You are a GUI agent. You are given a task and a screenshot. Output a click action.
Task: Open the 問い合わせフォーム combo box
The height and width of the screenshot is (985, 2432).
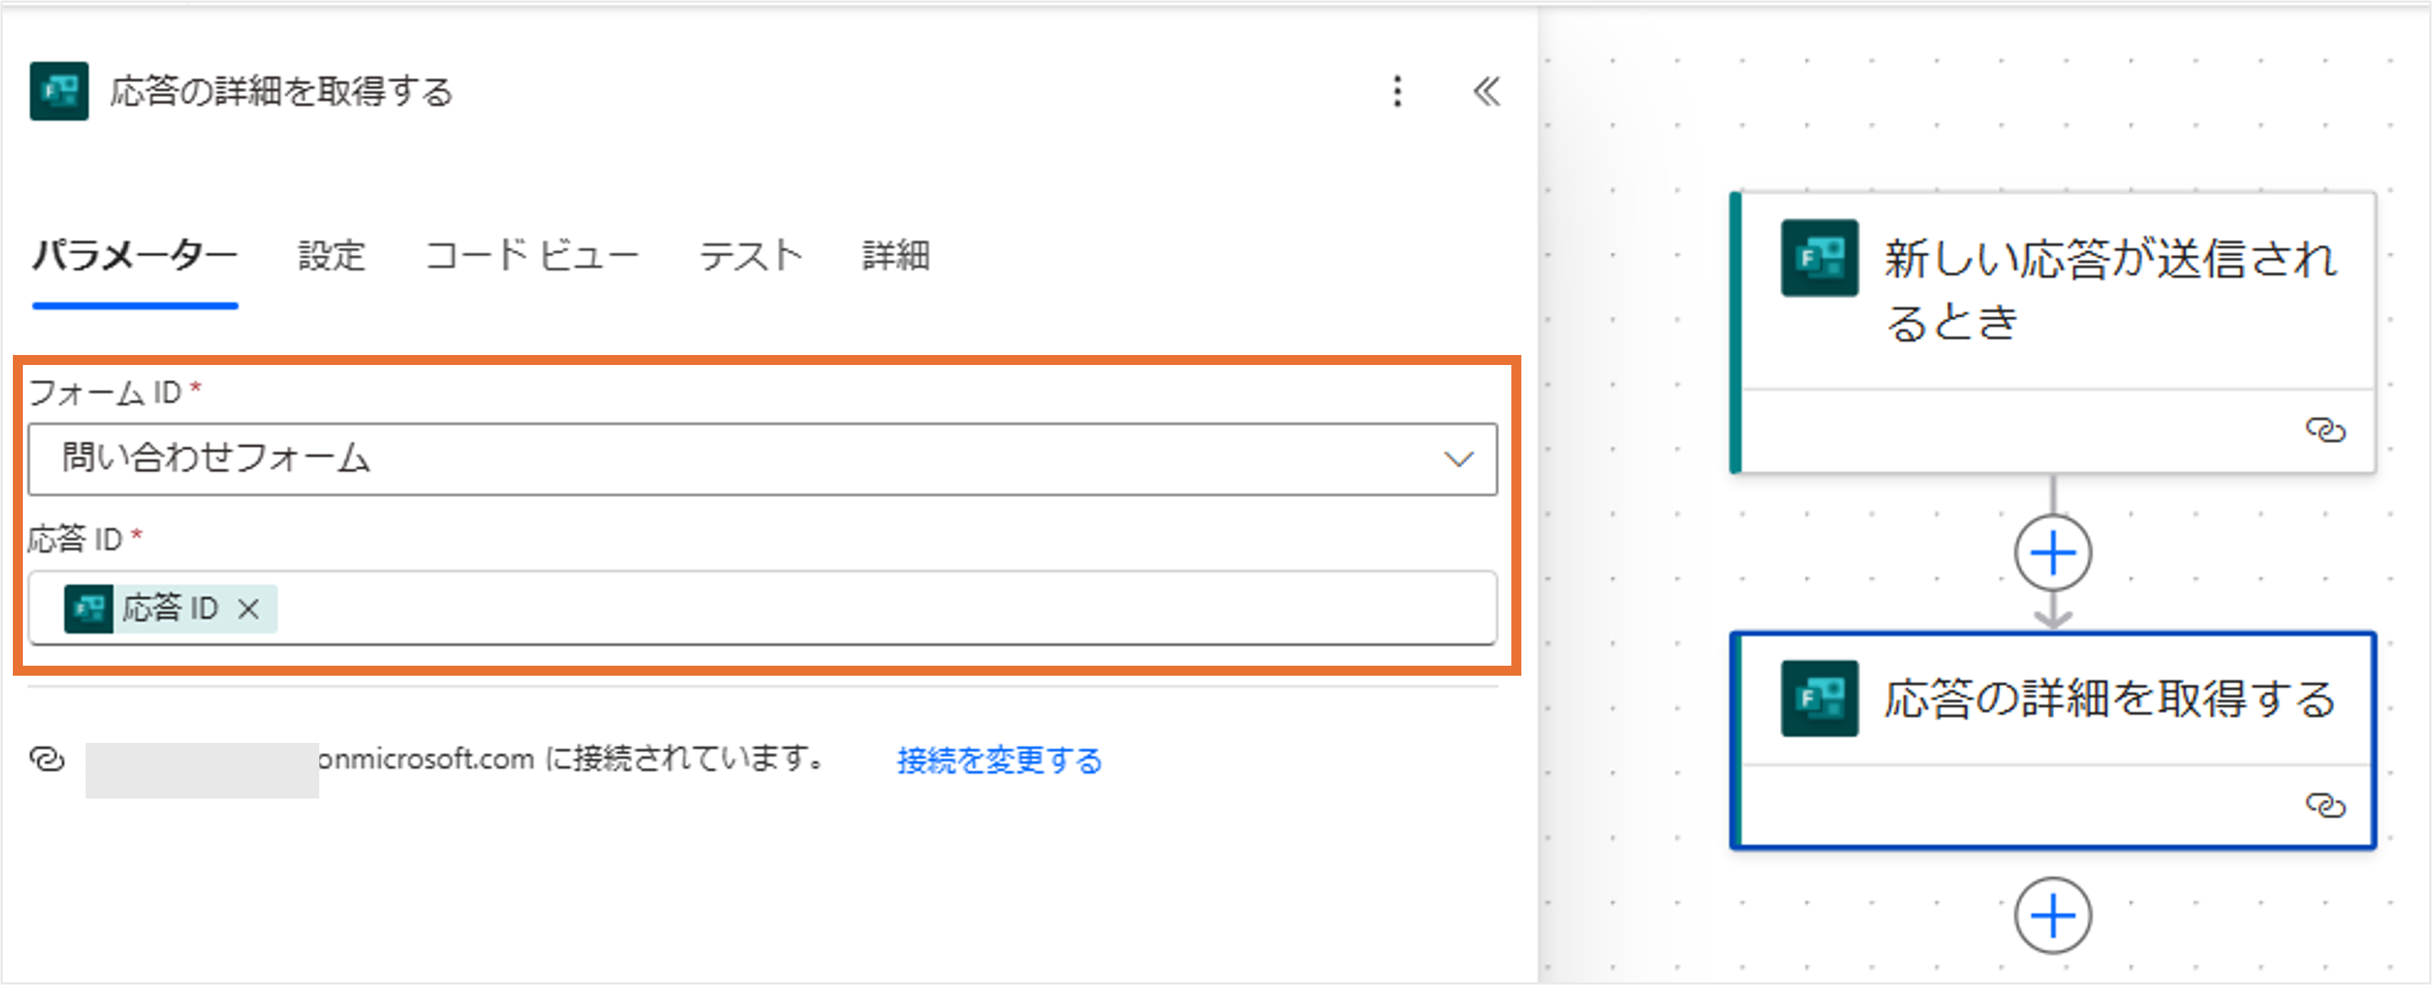[736, 459]
